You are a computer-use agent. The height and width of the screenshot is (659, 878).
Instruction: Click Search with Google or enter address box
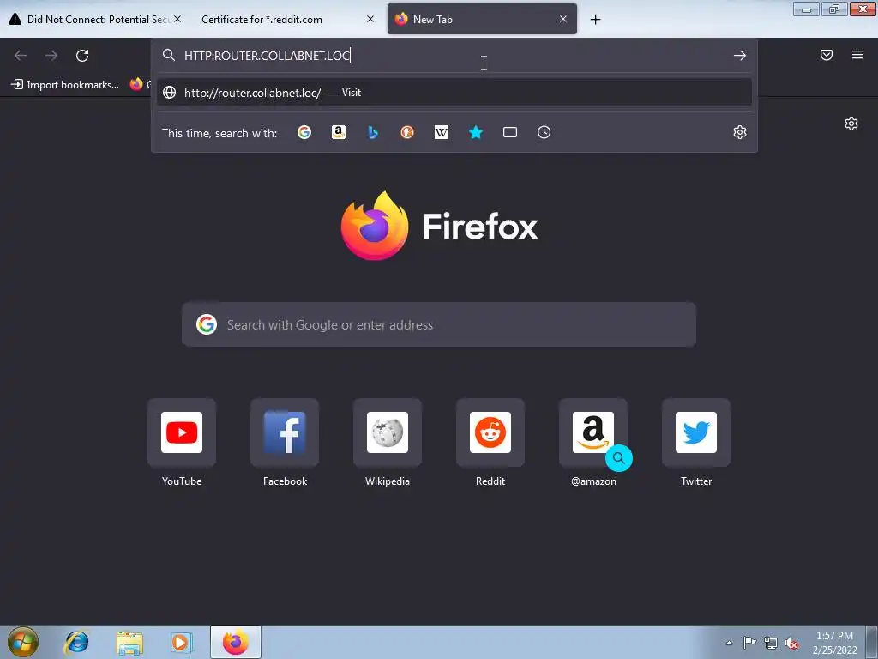[439, 324]
